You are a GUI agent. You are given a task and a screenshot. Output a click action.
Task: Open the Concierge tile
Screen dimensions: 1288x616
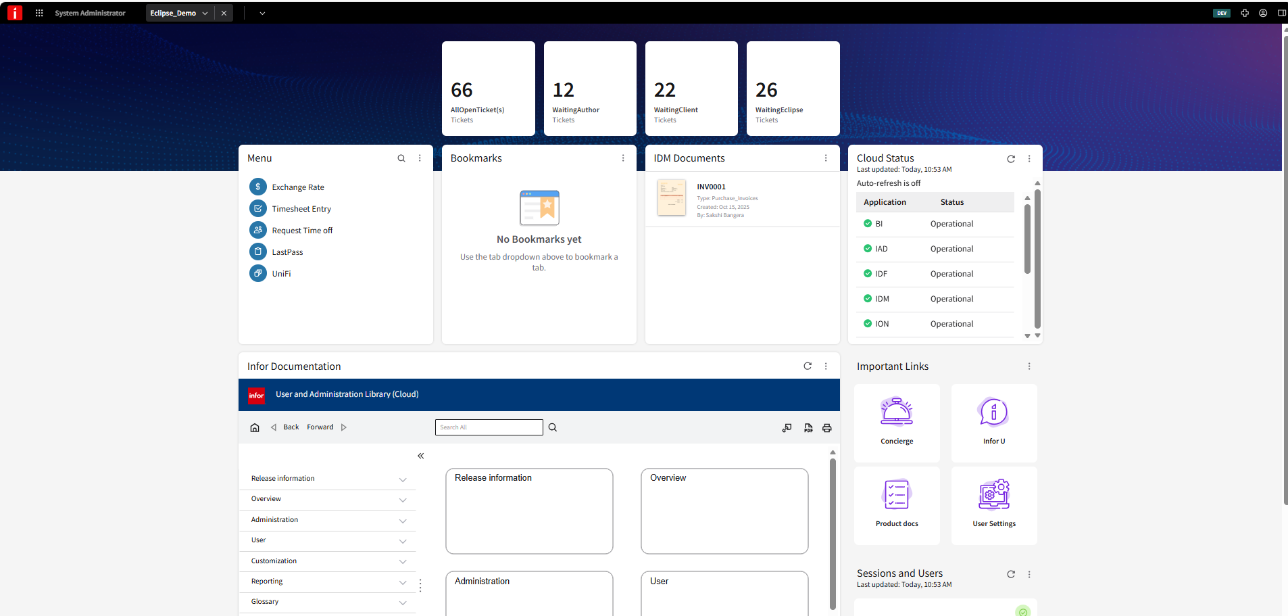(x=897, y=422)
